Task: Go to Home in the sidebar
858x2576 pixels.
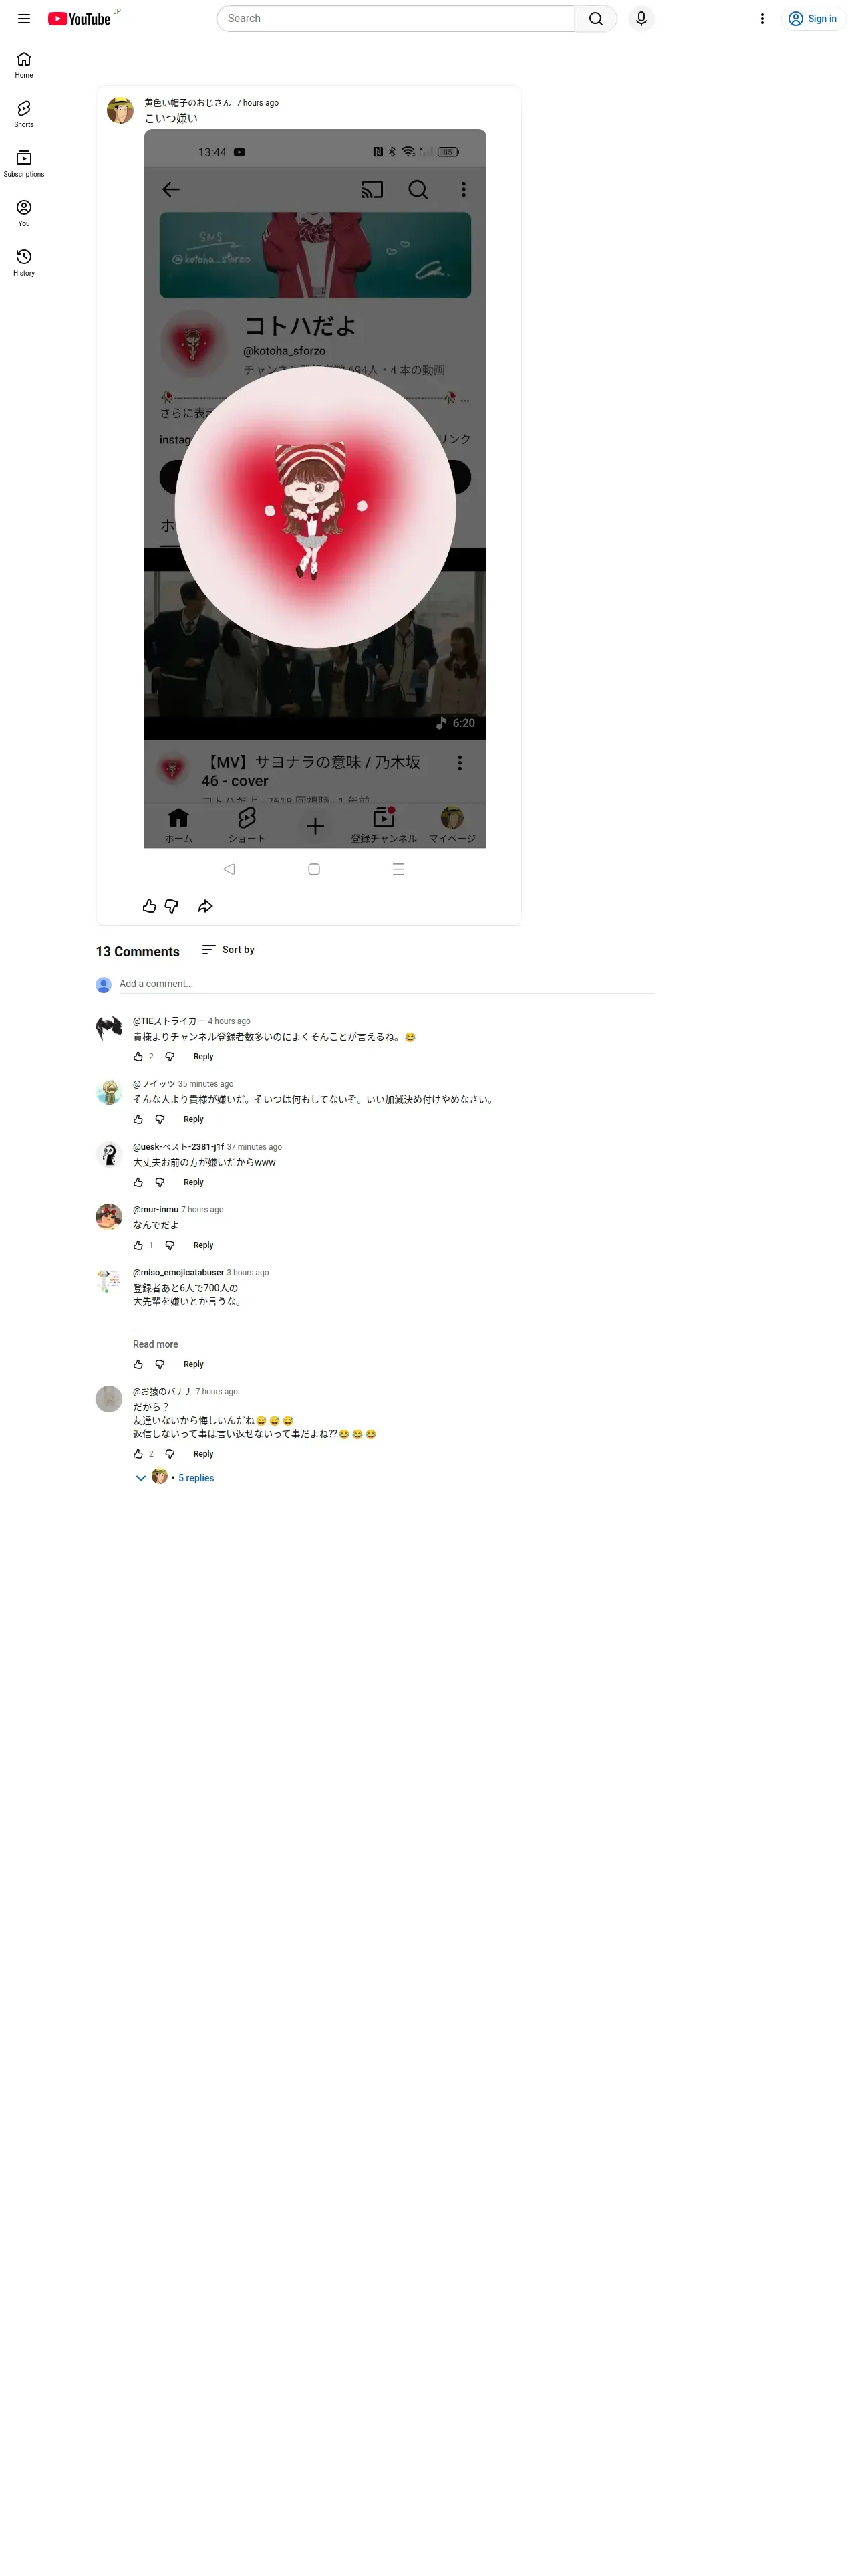Action: [x=24, y=65]
